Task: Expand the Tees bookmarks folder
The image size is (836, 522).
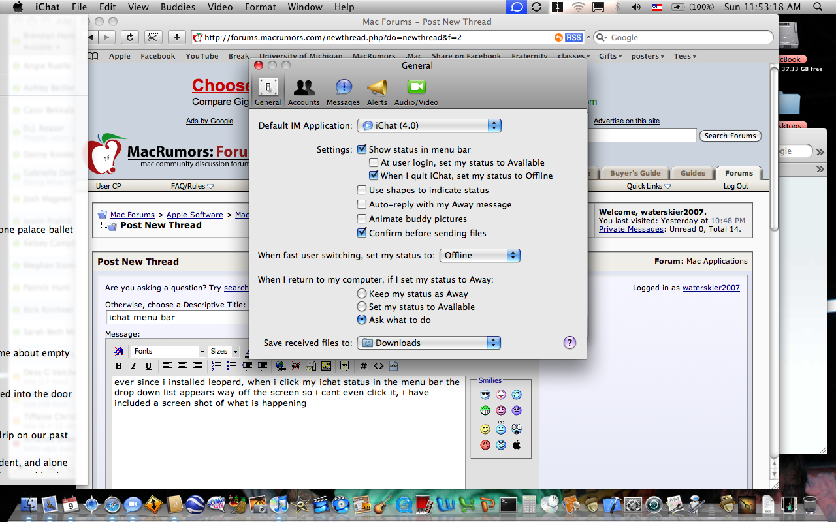Action: (x=686, y=56)
